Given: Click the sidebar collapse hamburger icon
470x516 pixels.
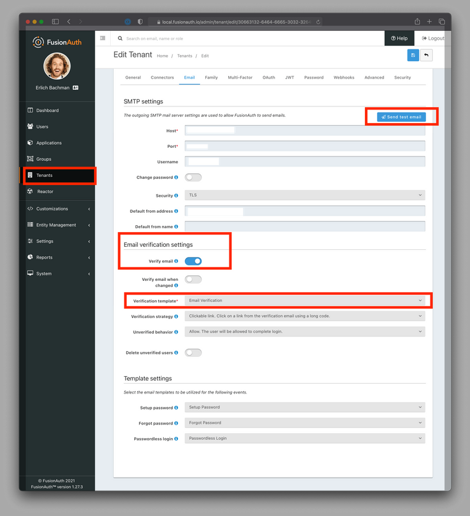Looking at the screenshot, I should coord(103,38).
